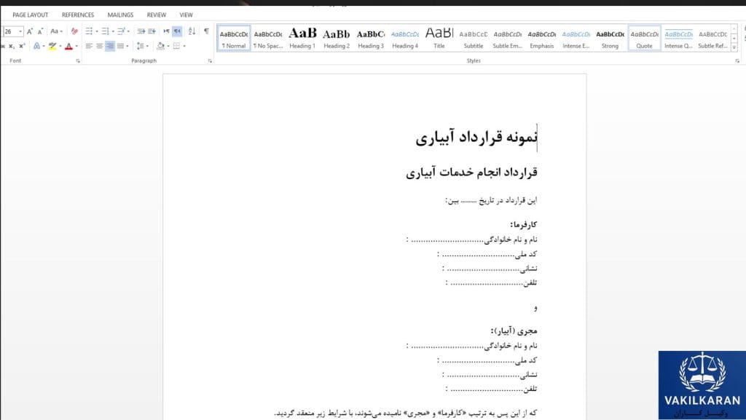
Task: Open the View tab
Action: (x=186, y=15)
